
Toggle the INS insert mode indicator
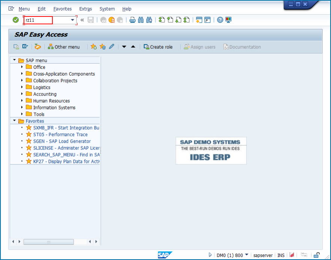(281, 255)
